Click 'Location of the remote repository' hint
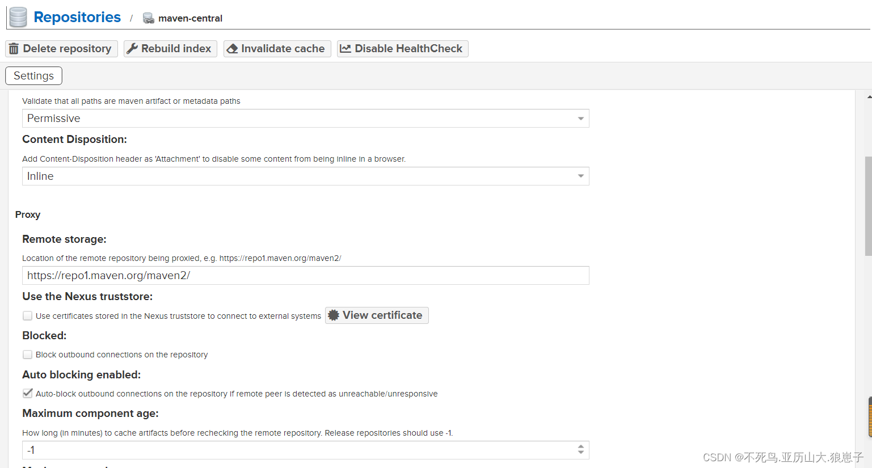The height and width of the screenshot is (468, 872). [182, 258]
